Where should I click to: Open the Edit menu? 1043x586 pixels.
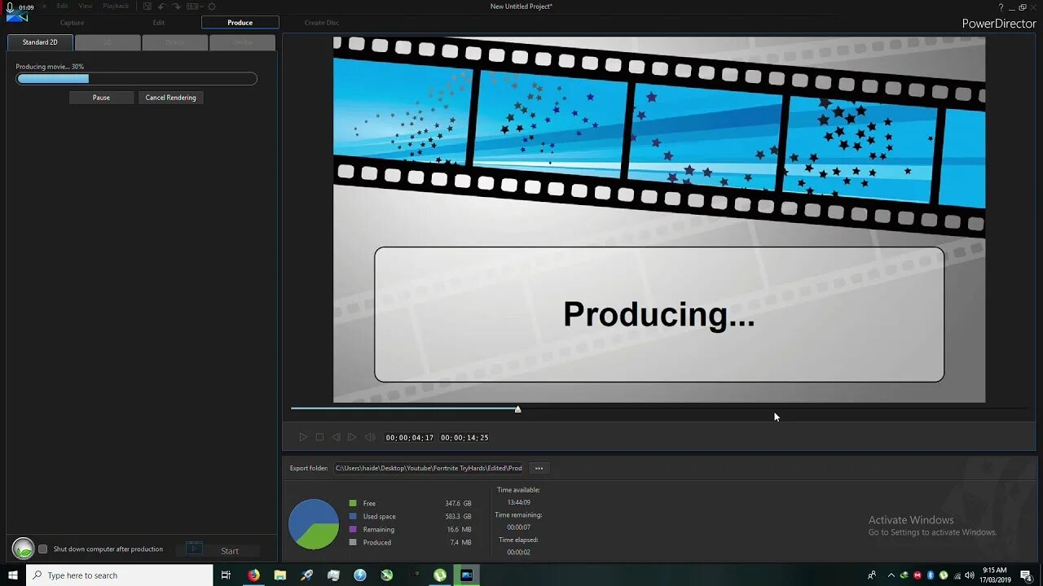(62, 7)
